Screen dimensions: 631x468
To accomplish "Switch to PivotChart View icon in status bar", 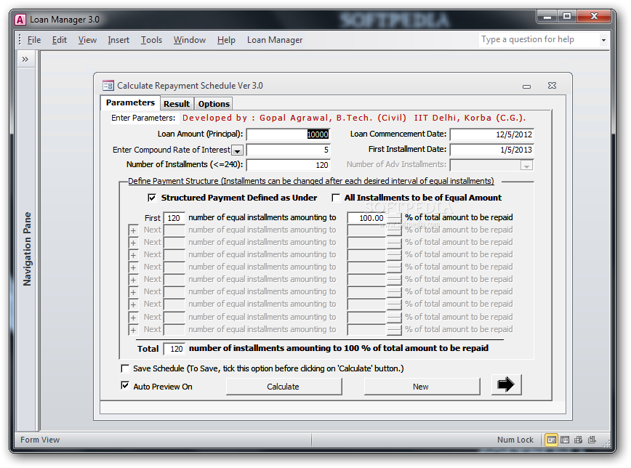I will click(x=592, y=440).
